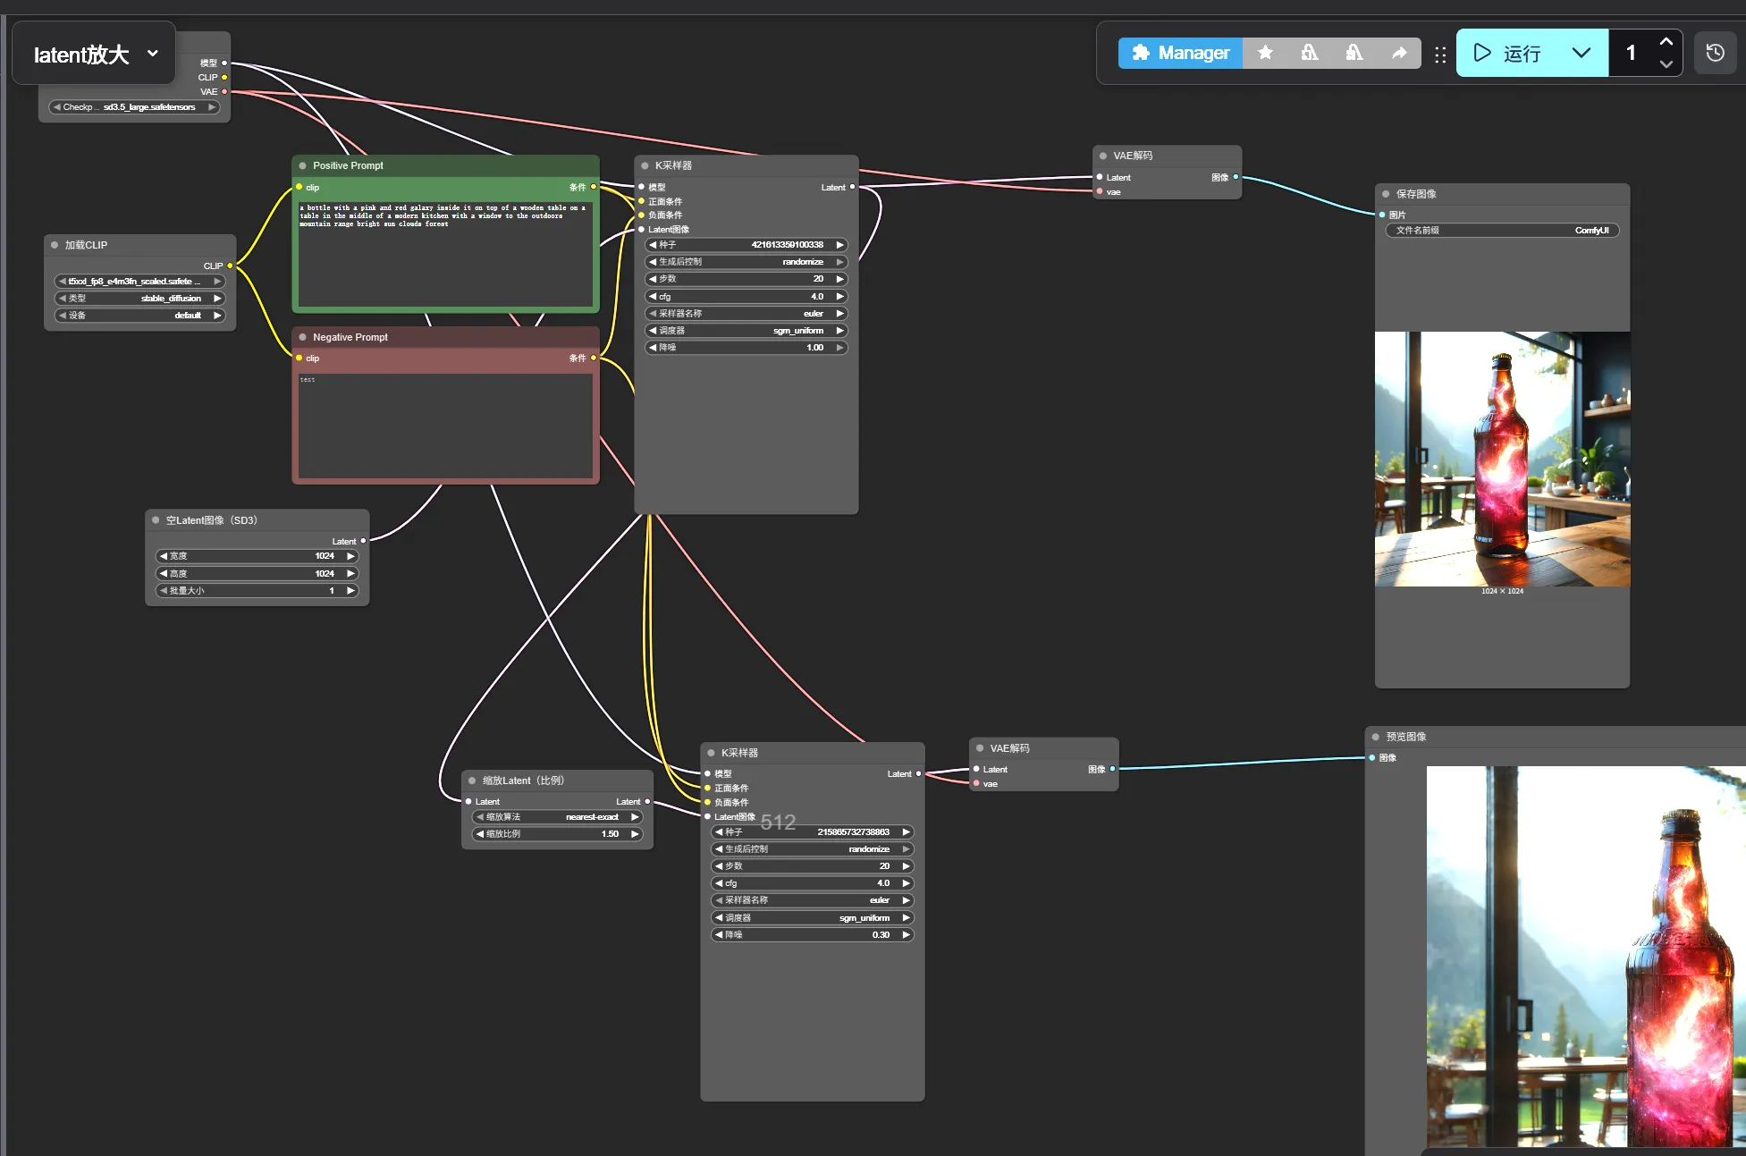The image size is (1746, 1156).
Task: Click the saved 1024 × 1024 bottle image
Action: [x=1502, y=459]
